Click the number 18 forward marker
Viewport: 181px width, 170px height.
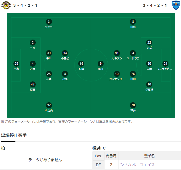pos(81,64)
